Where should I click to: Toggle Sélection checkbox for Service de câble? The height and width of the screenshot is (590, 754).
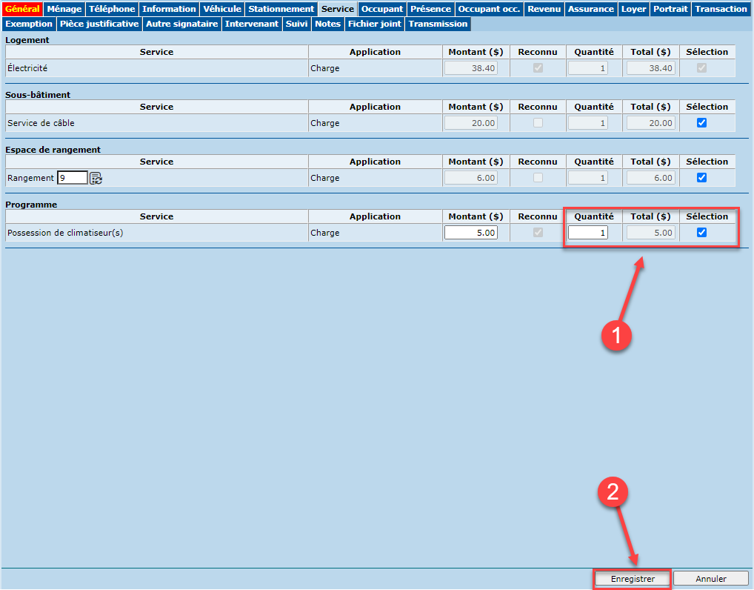pos(702,123)
